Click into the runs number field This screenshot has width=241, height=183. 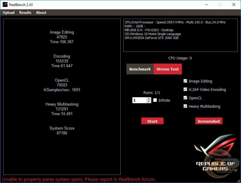[x=139, y=100]
